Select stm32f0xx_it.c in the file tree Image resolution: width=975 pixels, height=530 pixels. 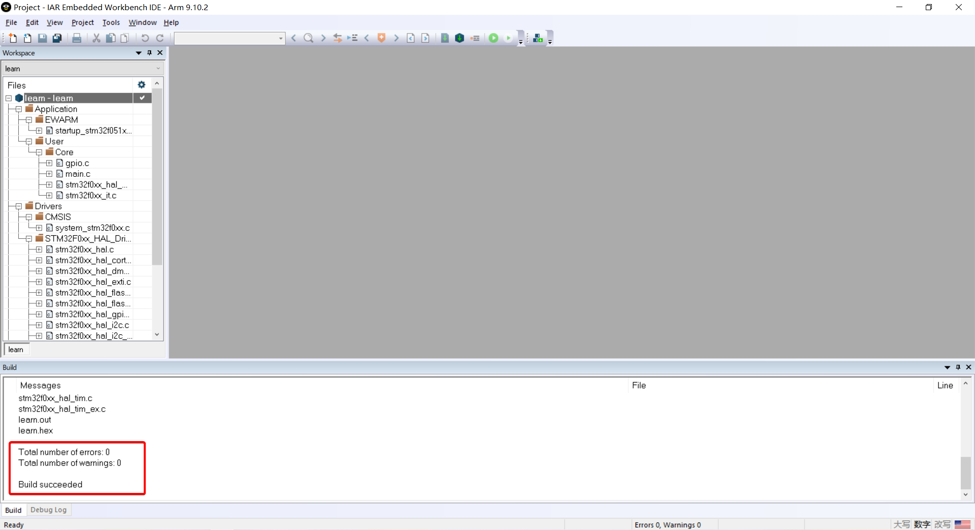click(x=90, y=196)
